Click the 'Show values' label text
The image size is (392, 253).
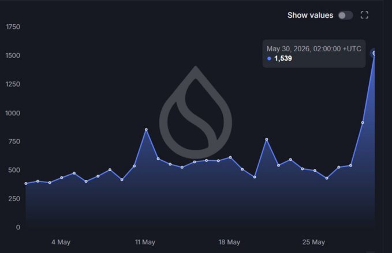[x=310, y=15]
